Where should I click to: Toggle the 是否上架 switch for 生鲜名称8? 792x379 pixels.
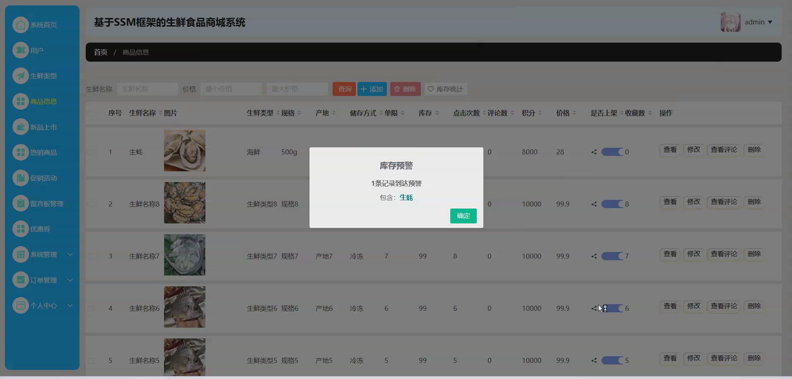pos(612,204)
